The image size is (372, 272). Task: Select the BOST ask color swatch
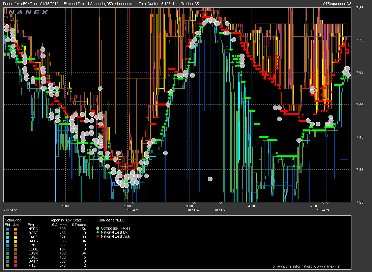point(16,233)
